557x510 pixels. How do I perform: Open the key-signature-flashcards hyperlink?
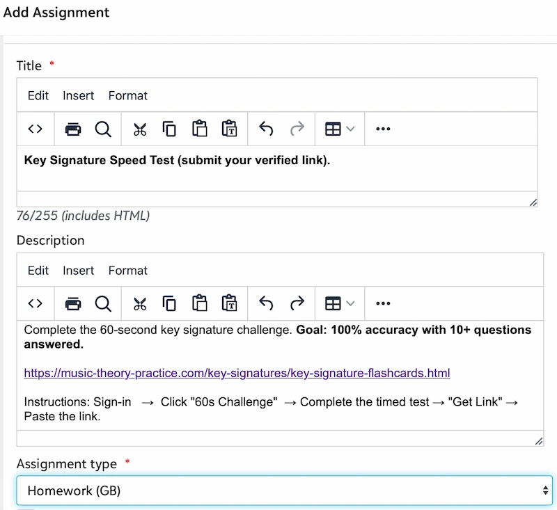pyautogui.click(x=235, y=373)
